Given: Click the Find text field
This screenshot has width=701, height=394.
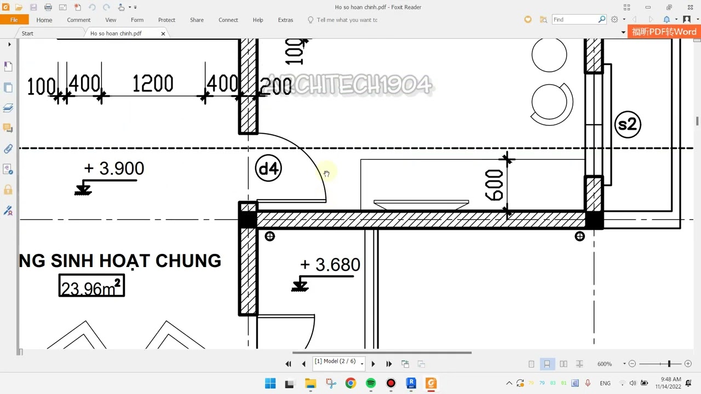Looking at the screenshot, I should [574, 20].
